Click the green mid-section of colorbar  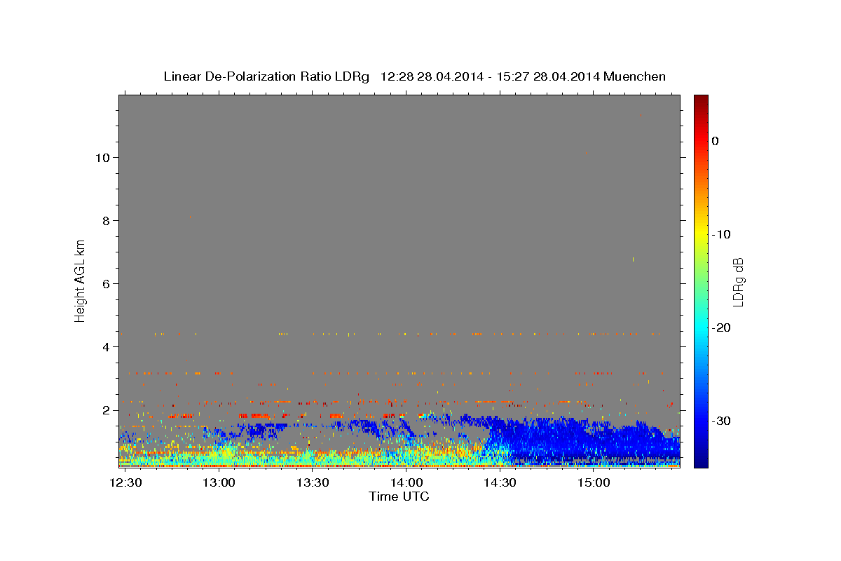tap(701, 280)
